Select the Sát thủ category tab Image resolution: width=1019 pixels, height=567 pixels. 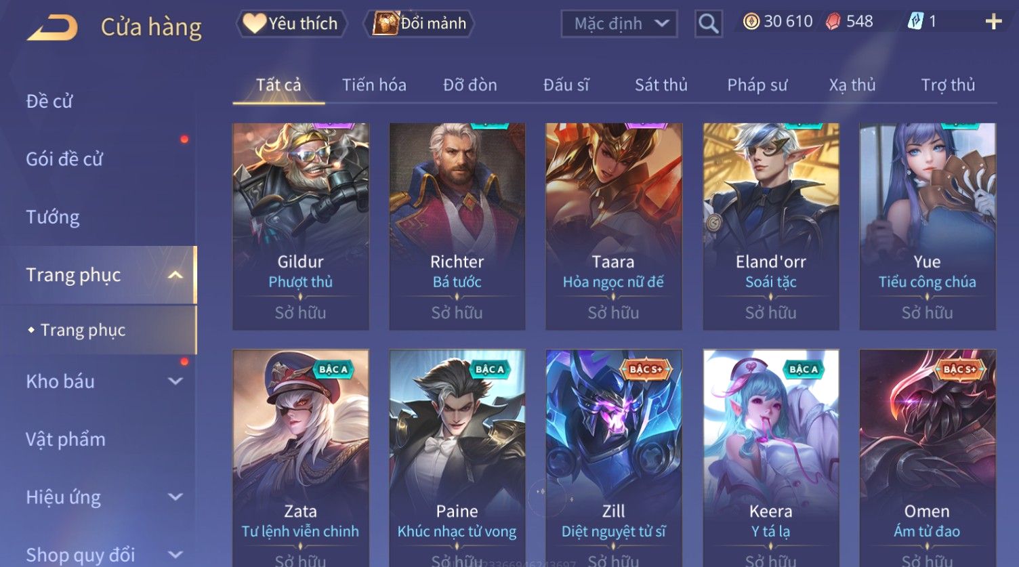point(661,85)
